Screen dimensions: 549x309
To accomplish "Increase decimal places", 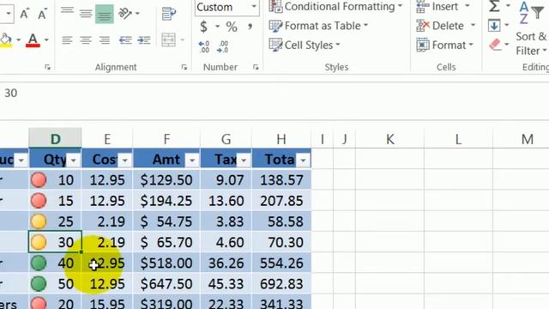I will (x=204, y=46).
